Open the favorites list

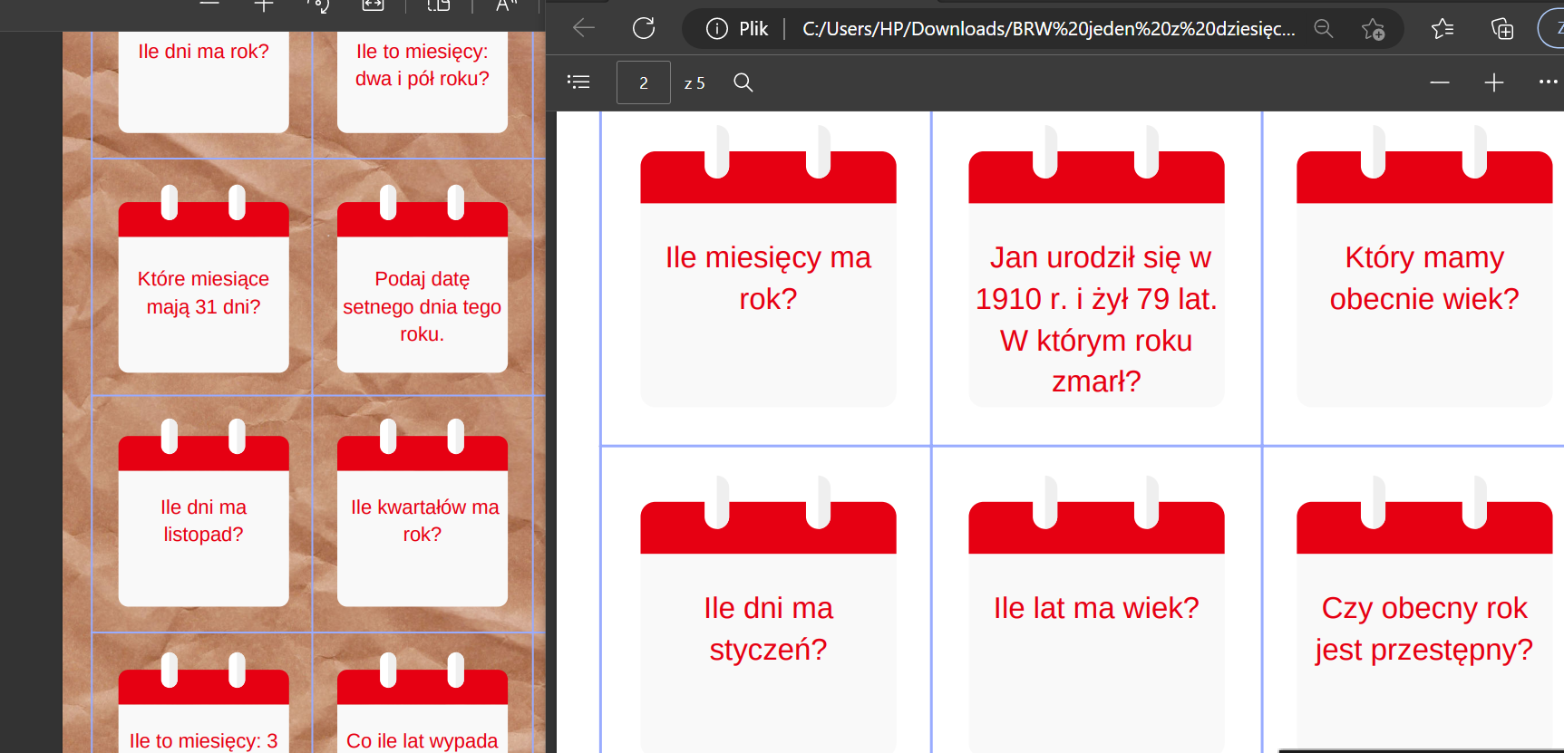pyautogui.click(x=1442, y=29)
